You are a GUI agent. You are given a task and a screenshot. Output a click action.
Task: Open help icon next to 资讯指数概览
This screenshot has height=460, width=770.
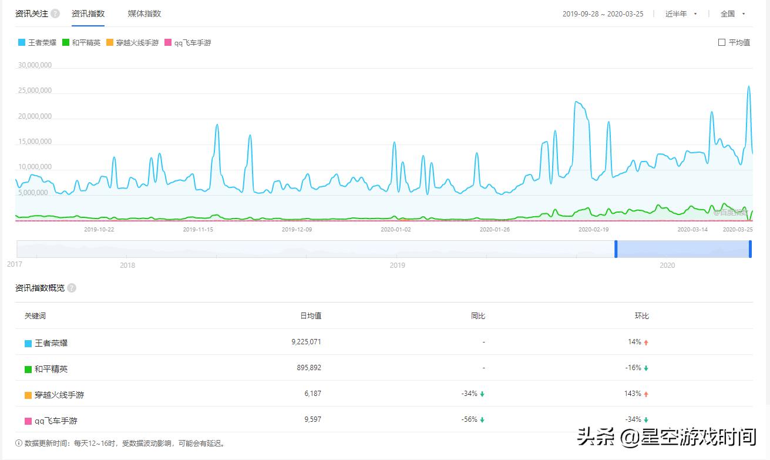(x=72, y=288)
